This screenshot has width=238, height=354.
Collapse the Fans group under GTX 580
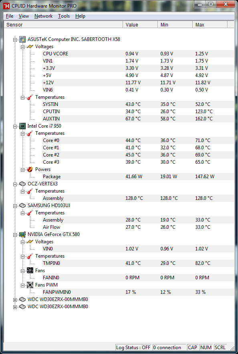click(22, 271)
